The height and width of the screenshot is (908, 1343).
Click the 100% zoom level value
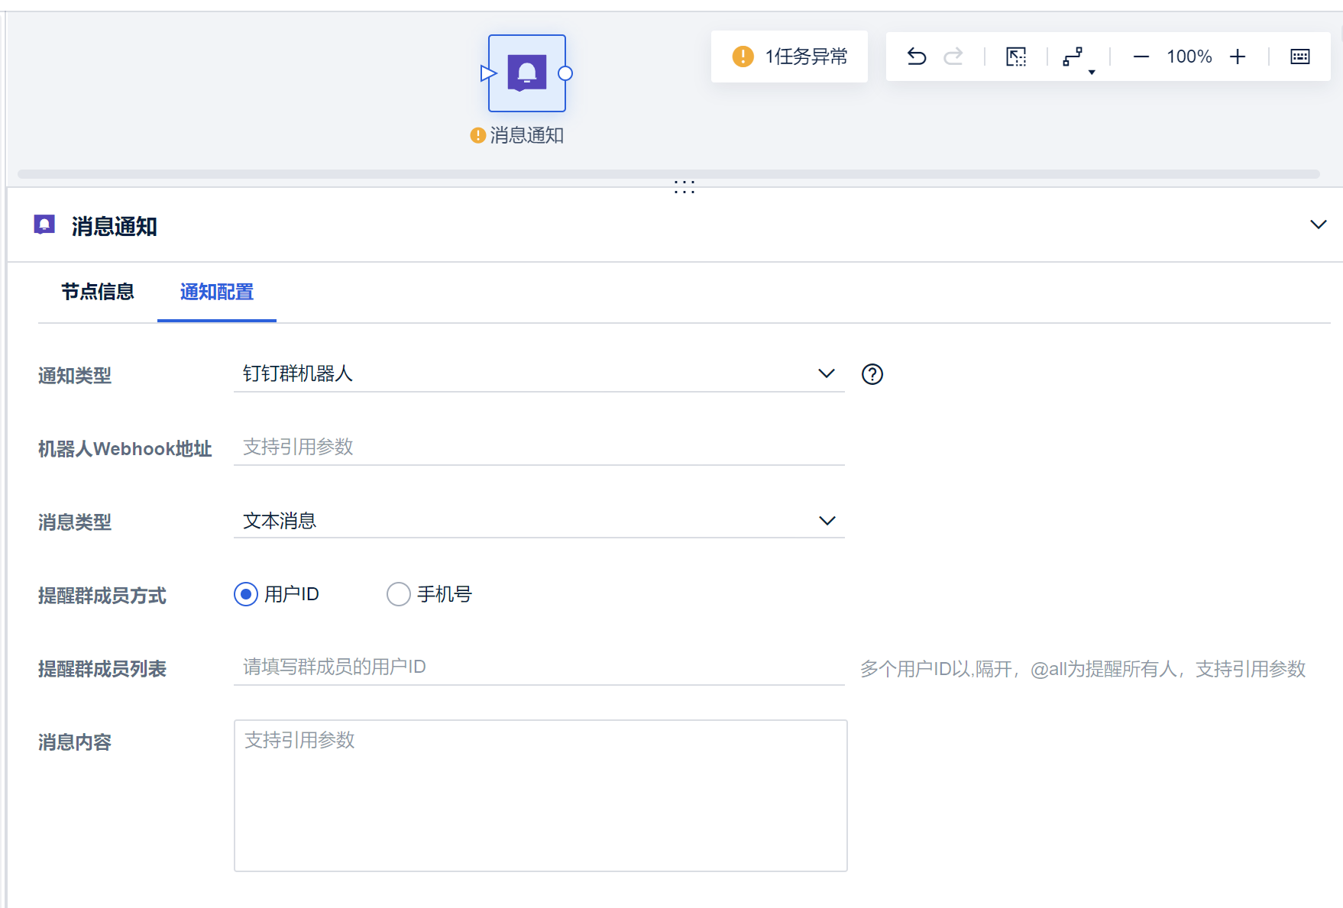pyautogui.click(x=1189, y=57)
